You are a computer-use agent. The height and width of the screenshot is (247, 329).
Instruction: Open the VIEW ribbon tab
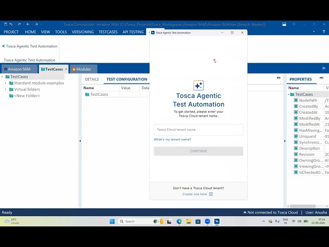coord(46,32)
